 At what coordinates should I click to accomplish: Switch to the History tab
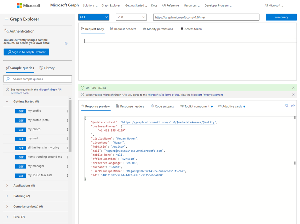coord(47,68)
